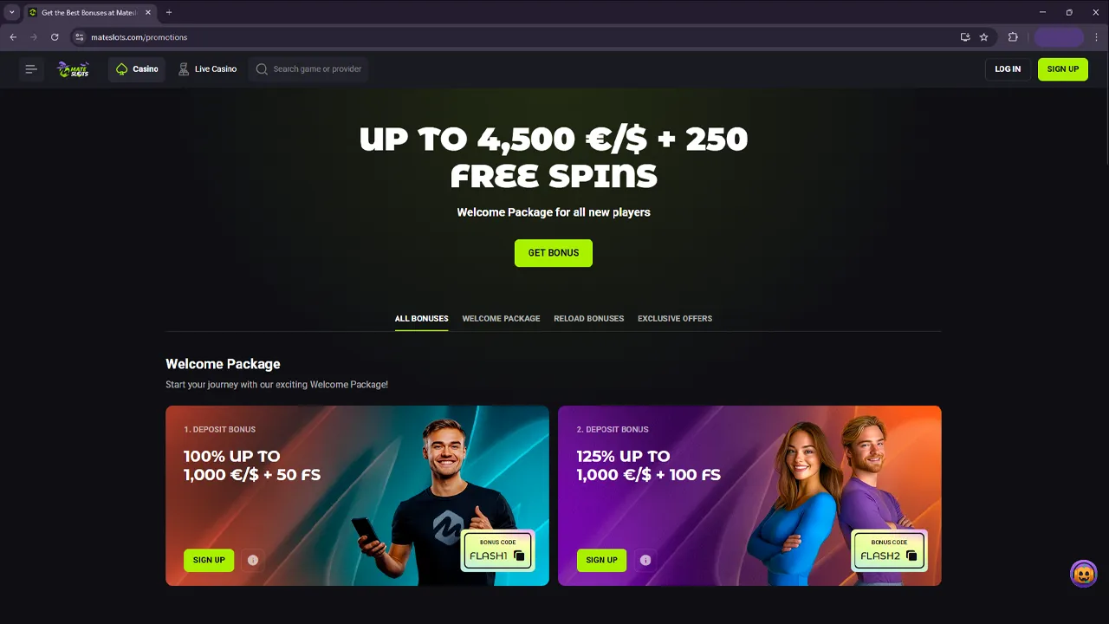Viewport: 1109px width, 624px height.
Task: Expand the browser tab search dropdown
Action: tap(11, 12)
